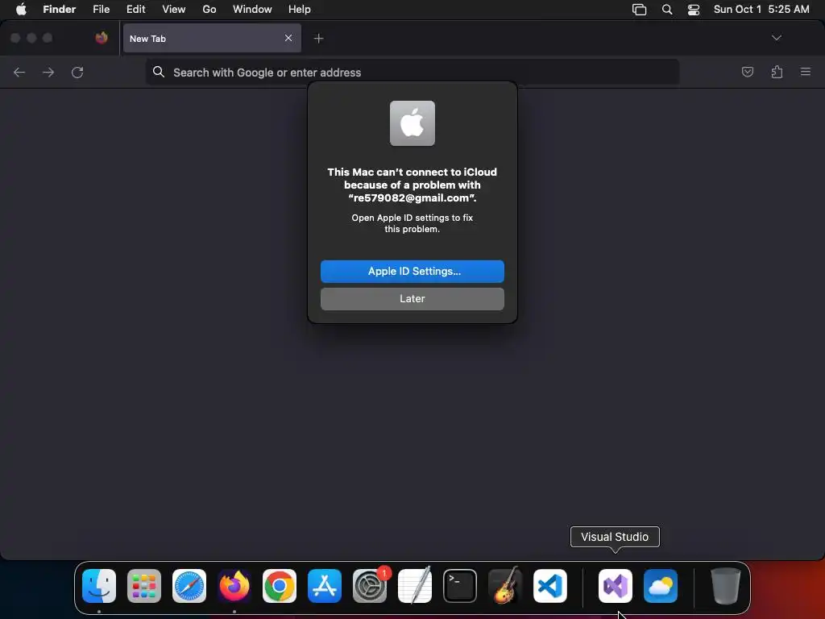Open Control Center in menu bar
This screenshot has height=619, width=825.
(x=694, y=9)
